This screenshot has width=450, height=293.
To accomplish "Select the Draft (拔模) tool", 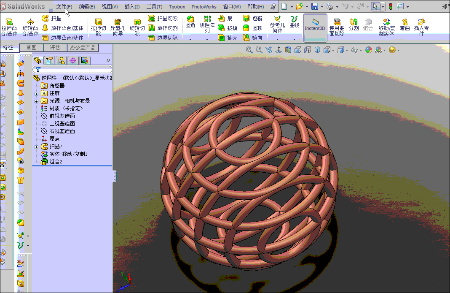I will tap(228, 28).
